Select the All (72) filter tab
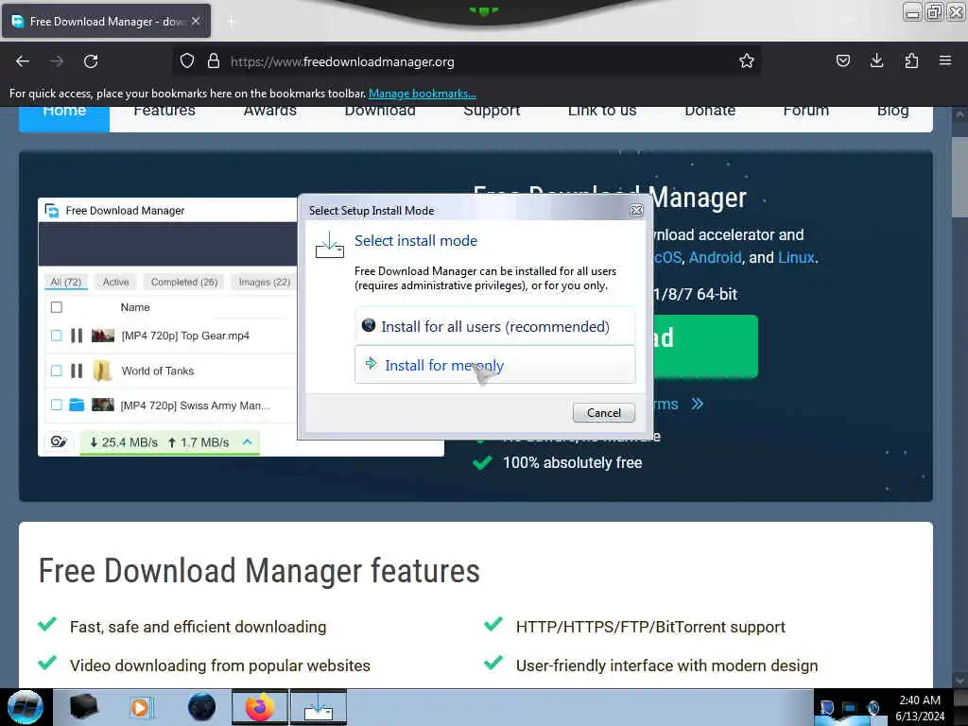This screenshot has width=968, height=726. [x=65, y=282]
